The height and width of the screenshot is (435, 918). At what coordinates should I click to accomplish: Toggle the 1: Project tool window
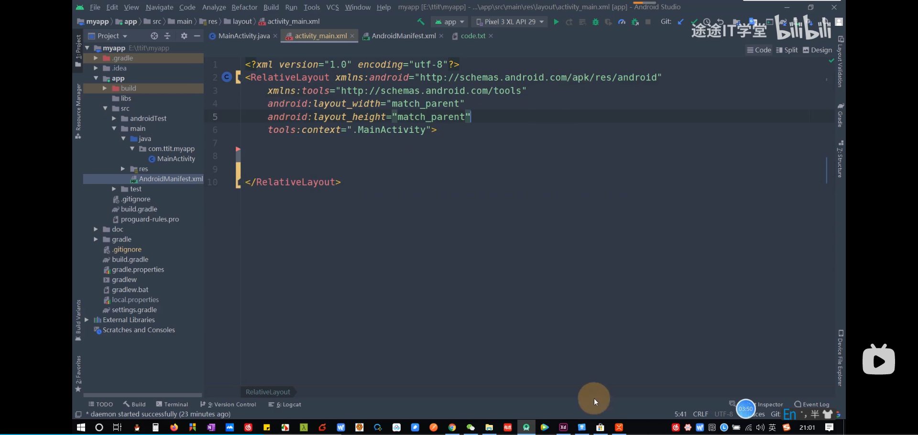point(78,50)
